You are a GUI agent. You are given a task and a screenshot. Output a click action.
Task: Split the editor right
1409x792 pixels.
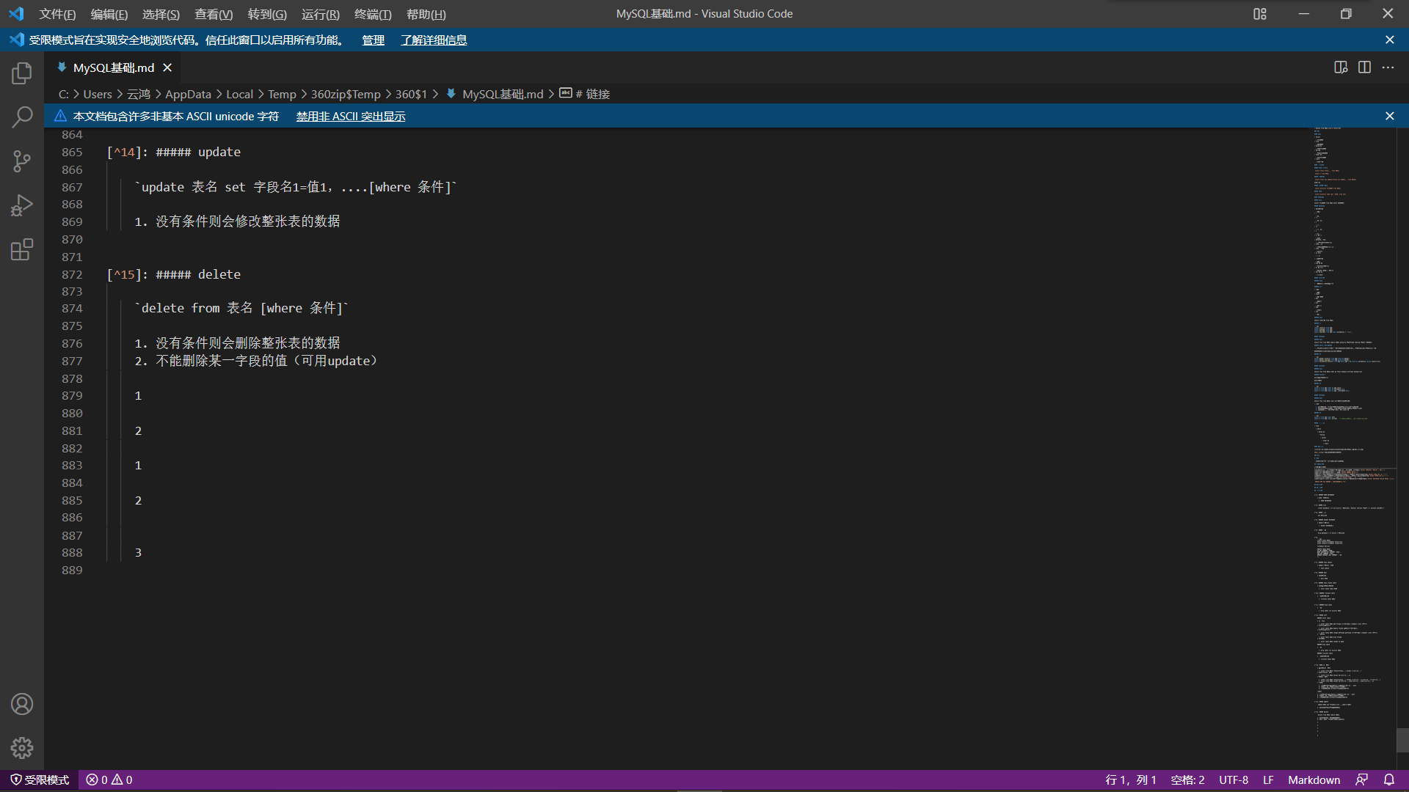pyautogui.click(x=1364, y=67)
